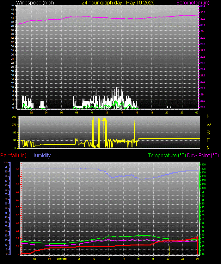The width and height of the screenshot is (221, 264).
Task: Click the yellow sunset marker line near hour 20
Action: pyautogui.click(x=170, y=250)
